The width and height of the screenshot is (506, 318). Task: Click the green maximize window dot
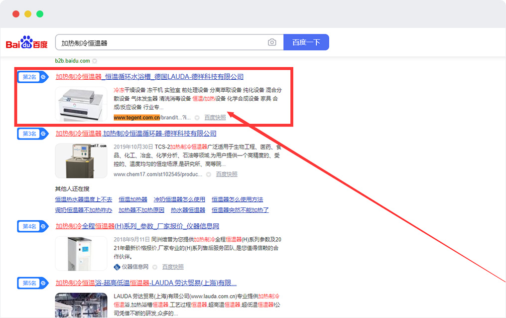[x=40, y=14]
